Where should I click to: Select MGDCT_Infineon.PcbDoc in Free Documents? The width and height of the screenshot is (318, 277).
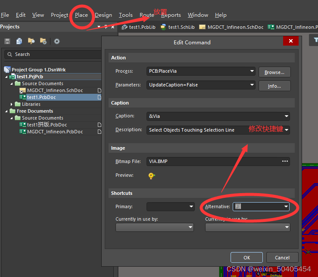pyautogui.click(x=55, y=132)
